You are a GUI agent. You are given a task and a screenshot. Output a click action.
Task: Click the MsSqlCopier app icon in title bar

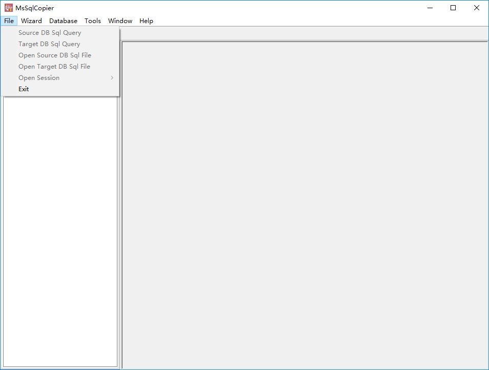coord(8,8)
